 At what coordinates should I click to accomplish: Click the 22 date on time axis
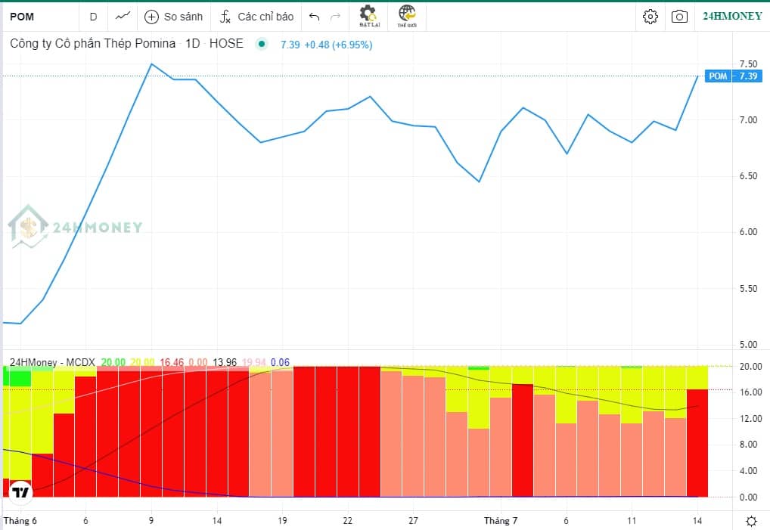click(348, 521)
